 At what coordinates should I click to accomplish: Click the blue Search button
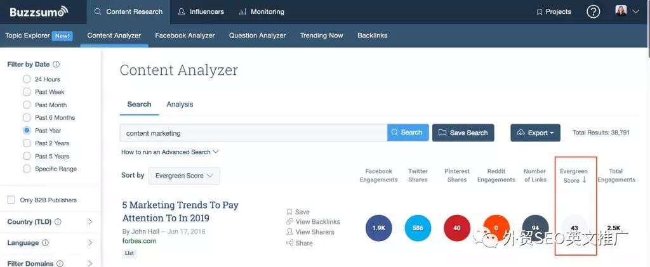[408, 133]
